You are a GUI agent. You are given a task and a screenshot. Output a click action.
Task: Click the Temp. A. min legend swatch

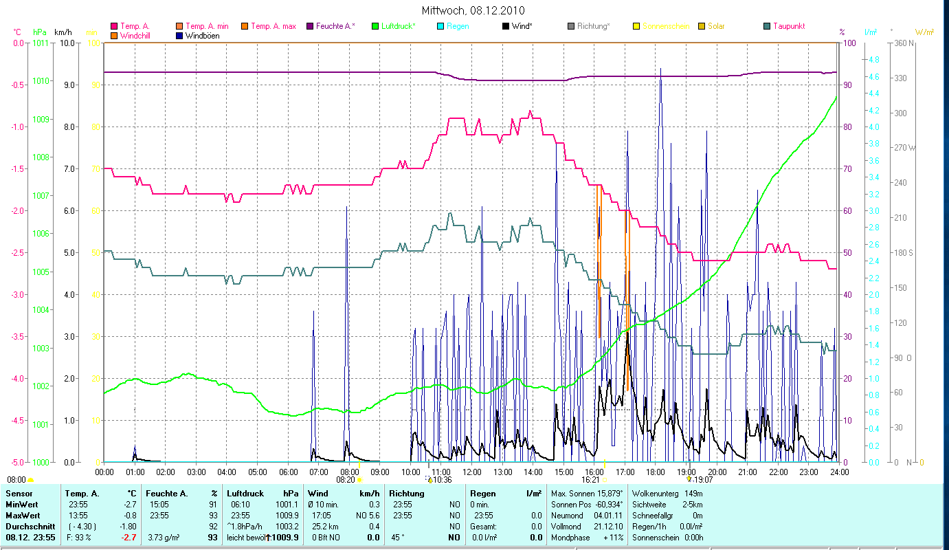tap(180, 26)
